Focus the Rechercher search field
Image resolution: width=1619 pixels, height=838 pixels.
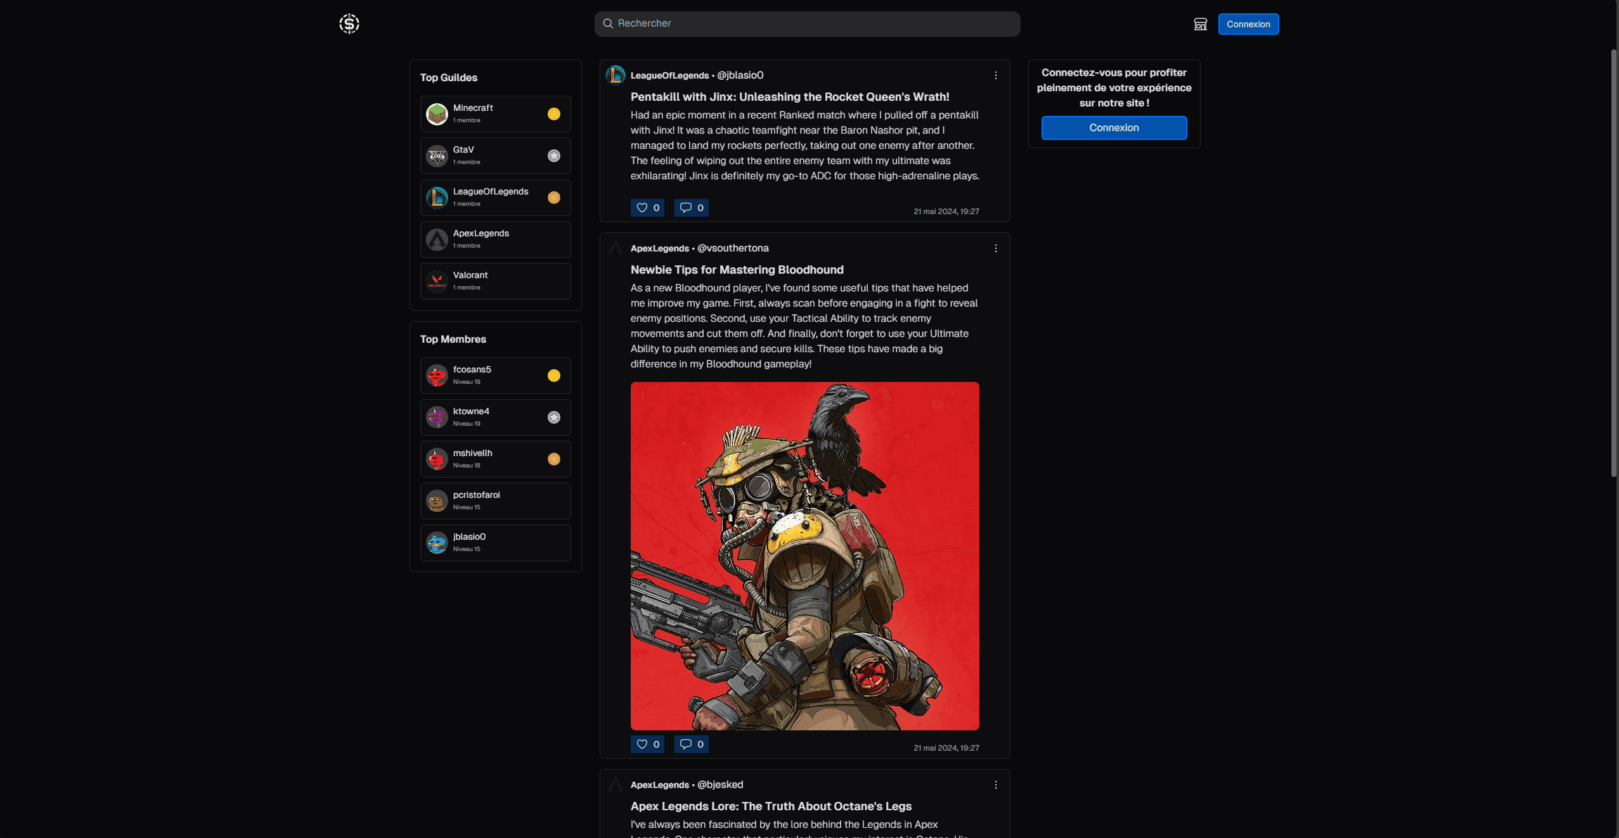tap(807, 24)
